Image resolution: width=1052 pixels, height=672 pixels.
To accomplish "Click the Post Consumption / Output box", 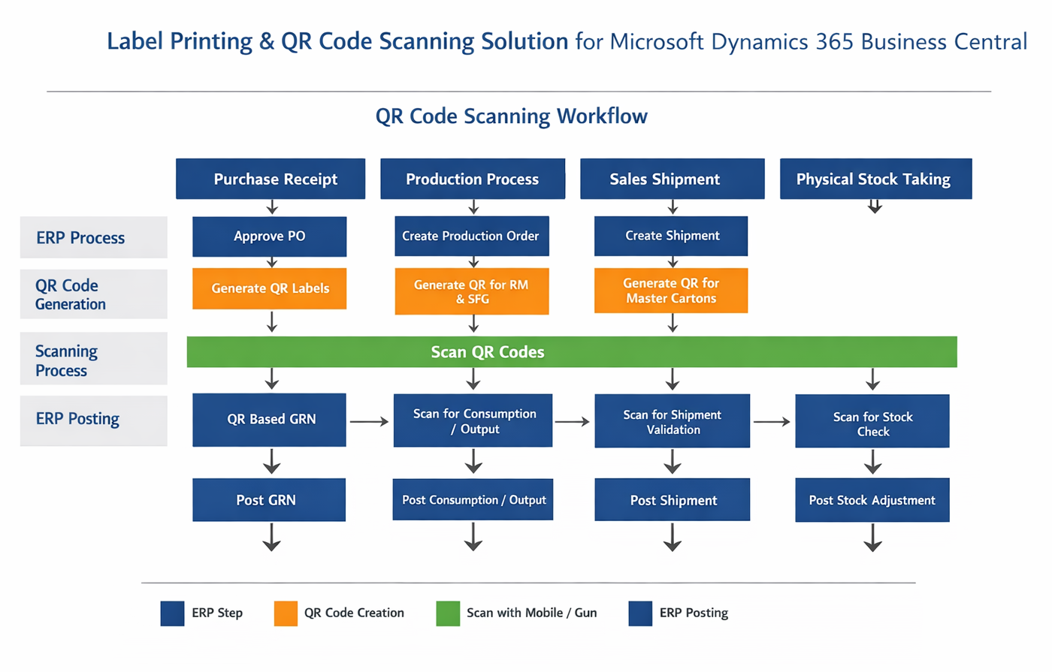I will (473, 499).
